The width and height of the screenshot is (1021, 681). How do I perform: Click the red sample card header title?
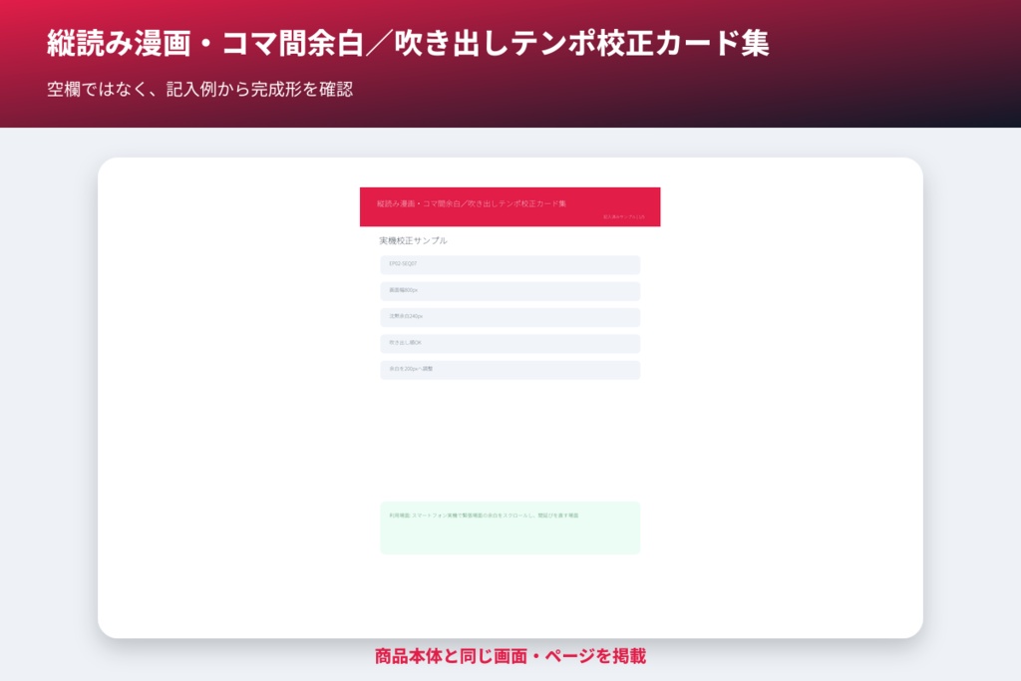pyautogui.click(x=472, y=203)
